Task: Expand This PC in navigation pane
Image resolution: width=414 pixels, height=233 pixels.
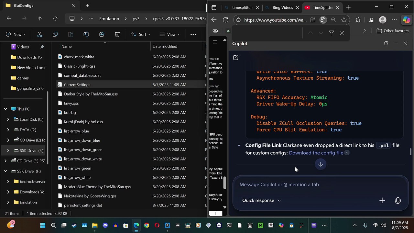Action: coord(5,109)
